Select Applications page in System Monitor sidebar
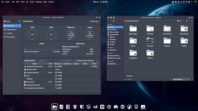Screen dimensions: 198x111 [12, 29]
